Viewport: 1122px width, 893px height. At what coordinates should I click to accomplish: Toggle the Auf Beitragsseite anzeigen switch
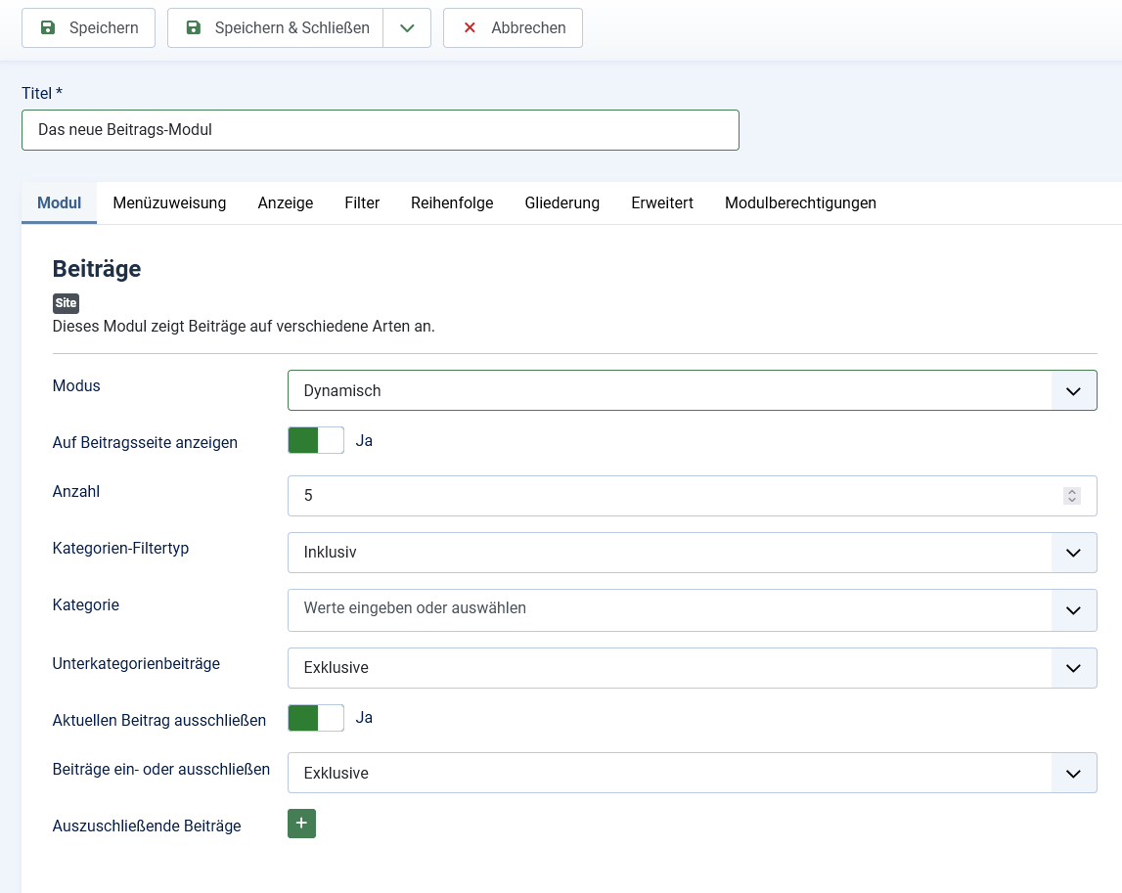click(x=316, y=441)
